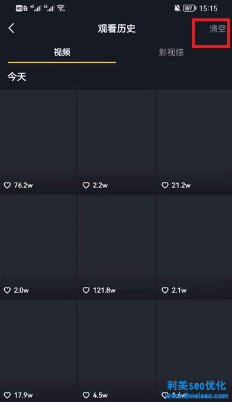This screenshot has height=402, width=232.
Task: Open the video thumbnail with 4.5w likes
Action: point(117,351)
